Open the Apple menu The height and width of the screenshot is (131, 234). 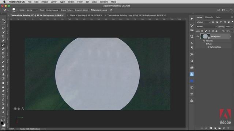pos(4,2)
